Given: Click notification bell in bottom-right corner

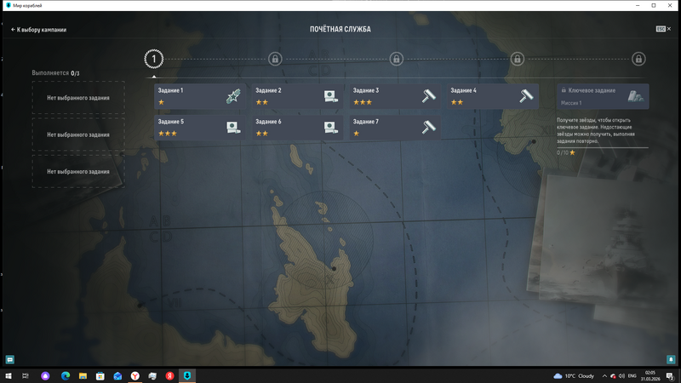Looking at the screenshot, I should (671, 359).
